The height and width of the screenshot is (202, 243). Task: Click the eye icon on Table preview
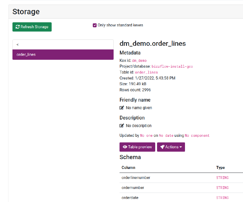coord(125,147)
